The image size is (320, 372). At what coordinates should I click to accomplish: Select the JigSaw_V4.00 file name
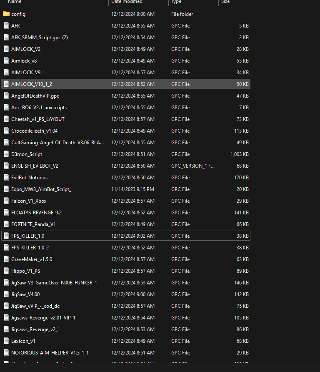pyautogui.click(x=25, y=294)
